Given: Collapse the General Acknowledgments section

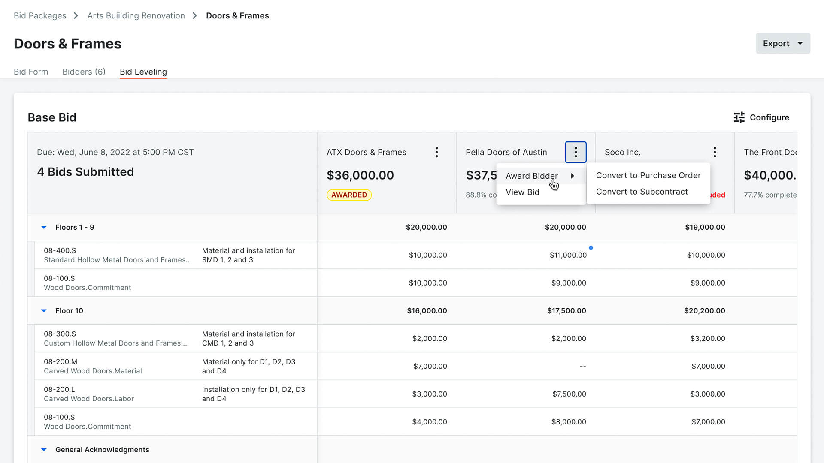Looking at the screenshot, I should coord(44,450).
